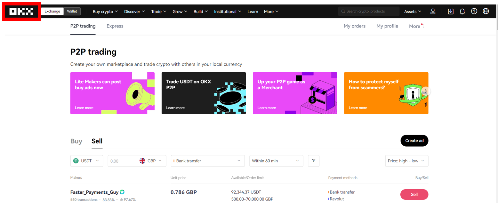Open the Learn page
The image size is (498, 203).
253,12
